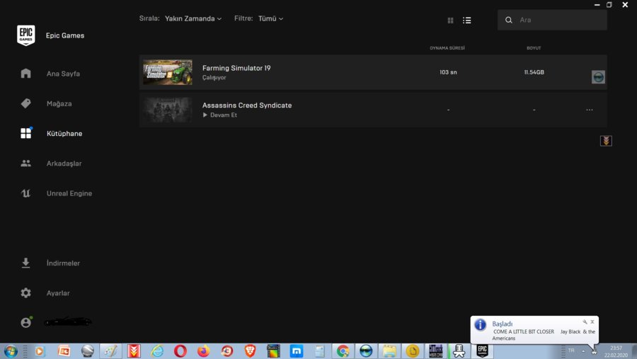The image size is (637, 359).
Task: Click the round icon on Farming Simulator row
Action: (x=598, y=77)
